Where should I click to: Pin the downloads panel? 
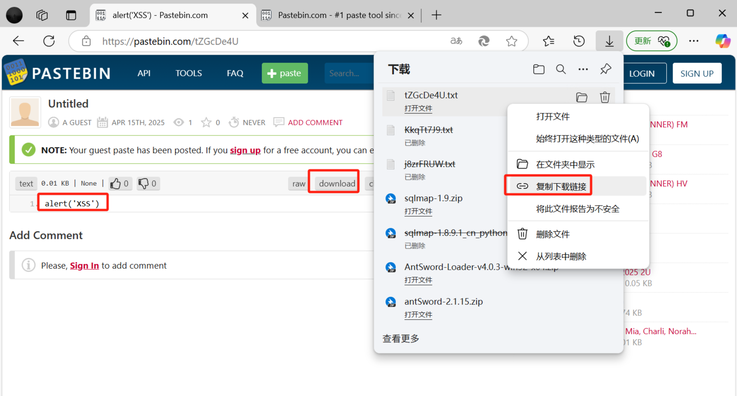click(x=605, y=69)
